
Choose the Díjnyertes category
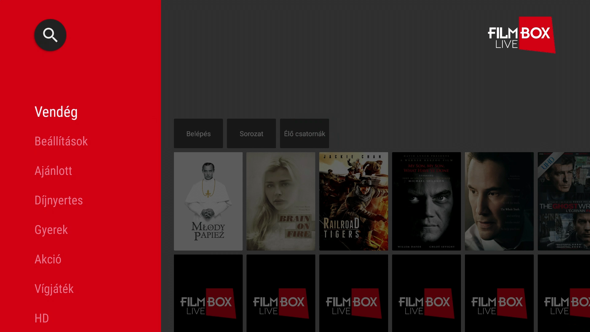click(59, 200)
